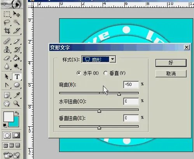Select the Pen tool
194x159 pixels.
(x=7, y=85)
